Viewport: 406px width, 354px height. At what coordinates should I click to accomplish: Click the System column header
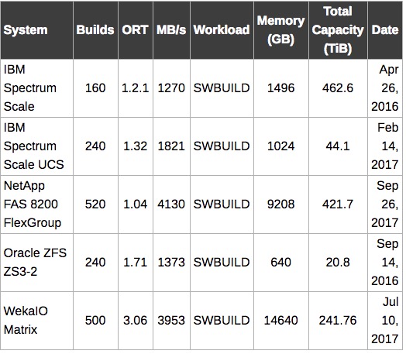point(36,30)
